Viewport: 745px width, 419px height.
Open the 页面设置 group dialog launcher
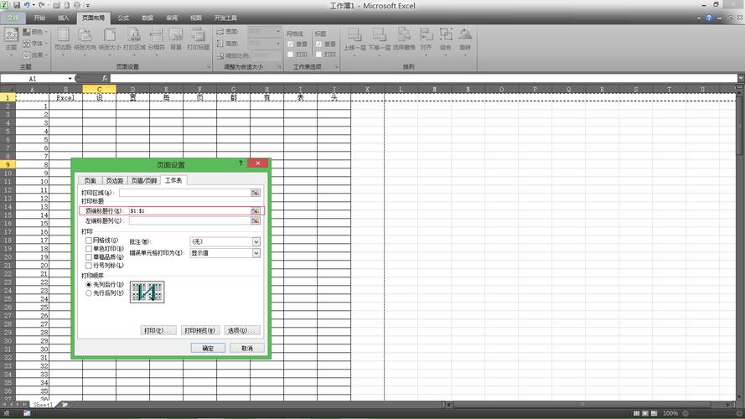pyautogui.click(x=209, y=67)
